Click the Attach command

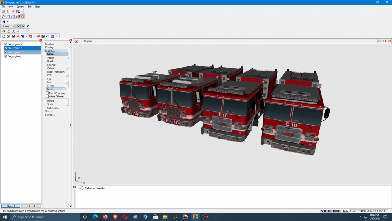pyautogui.click(x=51, y=58)
